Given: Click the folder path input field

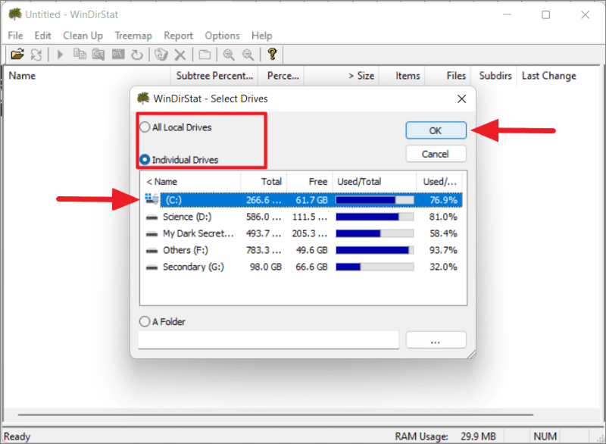Looking at the screenshot, I should tap(269, 340).
